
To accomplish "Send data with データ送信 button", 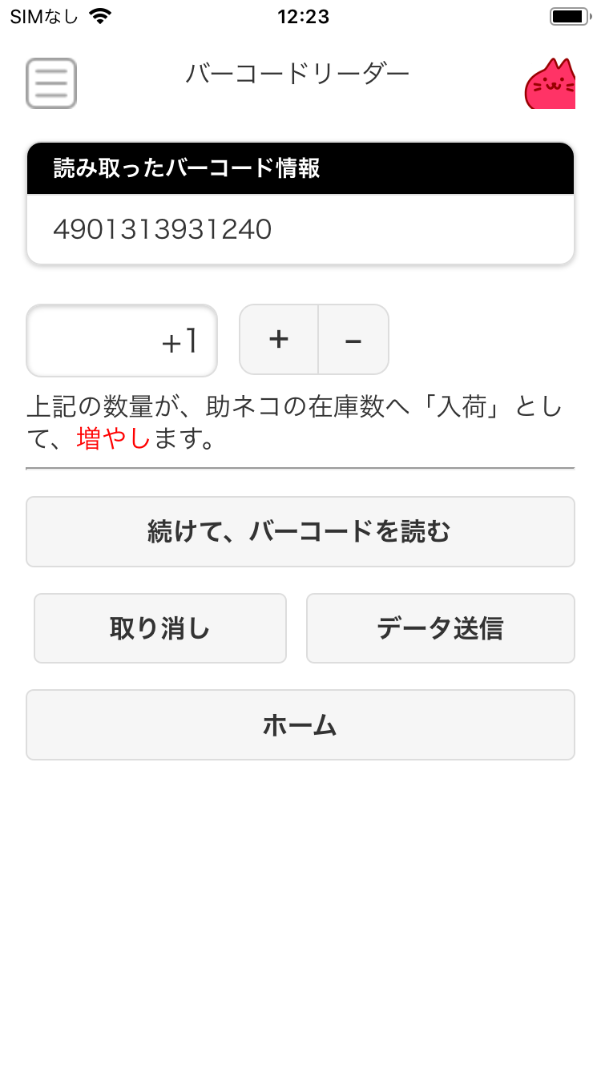I will [x=440, y=628].
